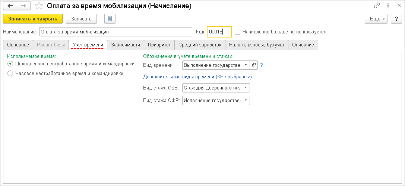
Task: Check 'Начисление больше не используется' checkbox
Action: tap(238, 32)
